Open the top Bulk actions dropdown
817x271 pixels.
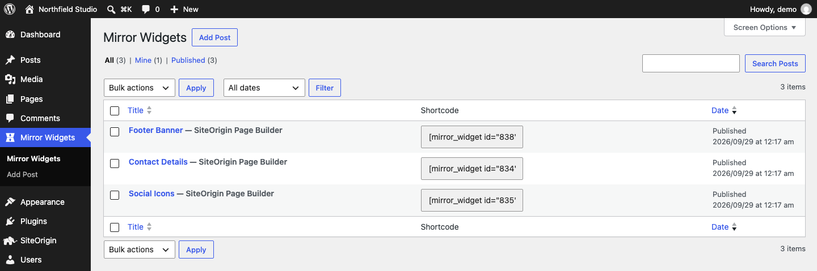[x=140, y=88]
